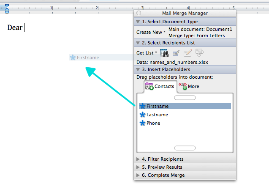The width and height of the screenshot is (269, 192).
Task: Expand the Complete Merge section
Action: click(x=138, y=175)
